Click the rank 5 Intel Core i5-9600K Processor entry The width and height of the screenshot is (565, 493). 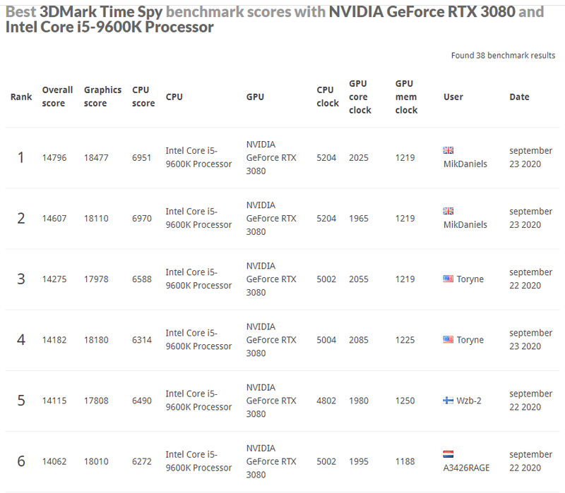198,401
